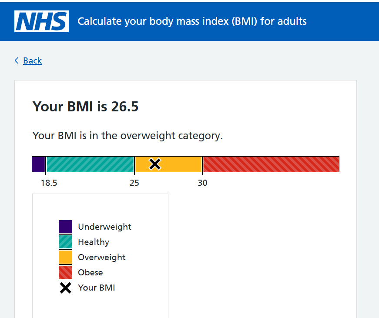Screen dimensions: 379x318
Task: Click the overweight category result sentence
Action: click(x=127, y=136)
